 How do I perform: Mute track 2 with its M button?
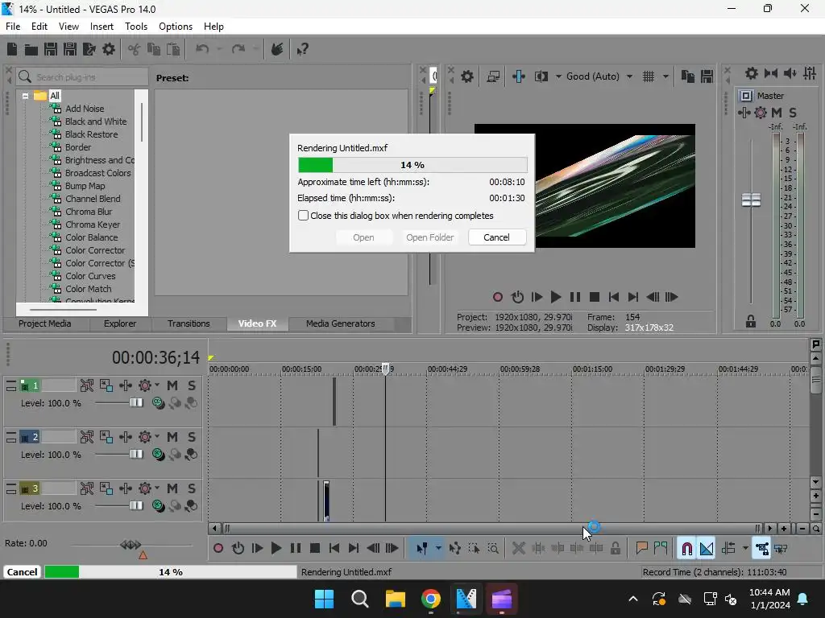pos(172,437)
